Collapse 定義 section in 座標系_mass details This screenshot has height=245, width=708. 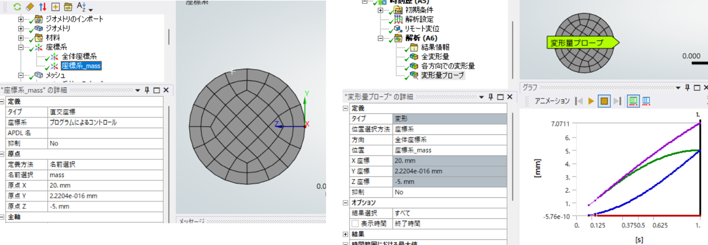point(2,102)
